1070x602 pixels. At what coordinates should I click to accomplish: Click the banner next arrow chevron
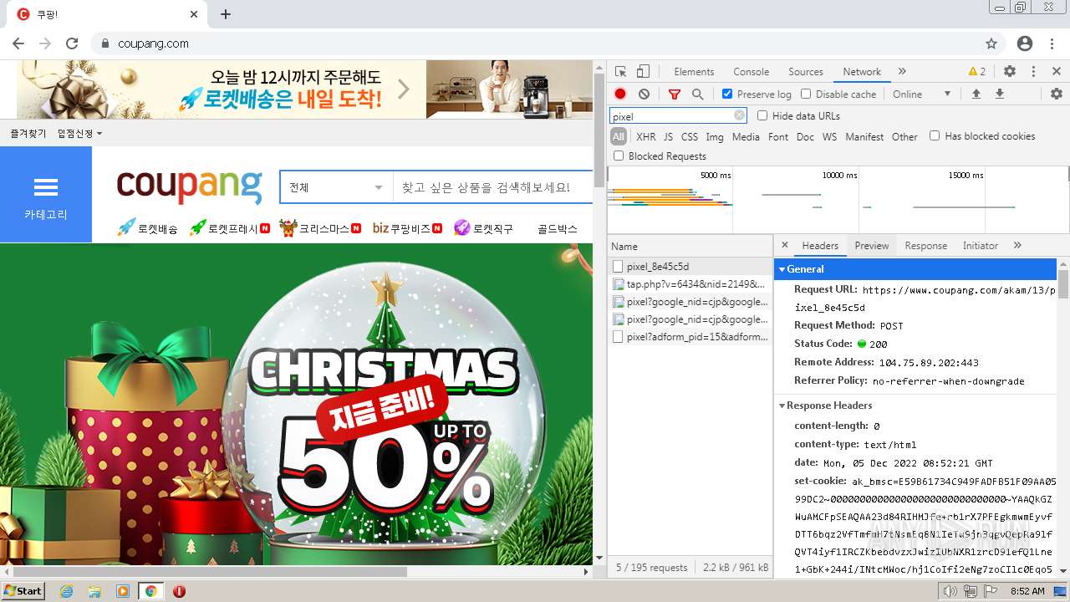[x=404, y=89]
